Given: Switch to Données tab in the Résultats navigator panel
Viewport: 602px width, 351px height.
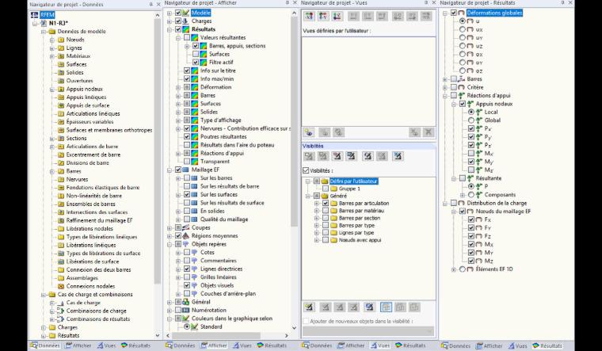Looking at the screenshot, I should [x=455, y=345].
